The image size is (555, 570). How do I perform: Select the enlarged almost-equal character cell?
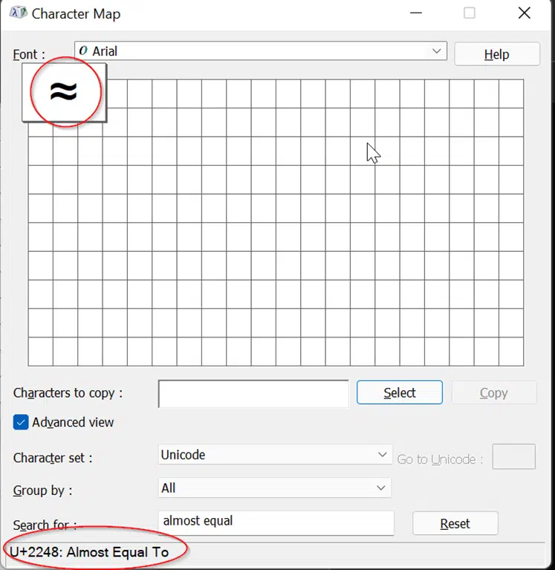pos(64,92)
